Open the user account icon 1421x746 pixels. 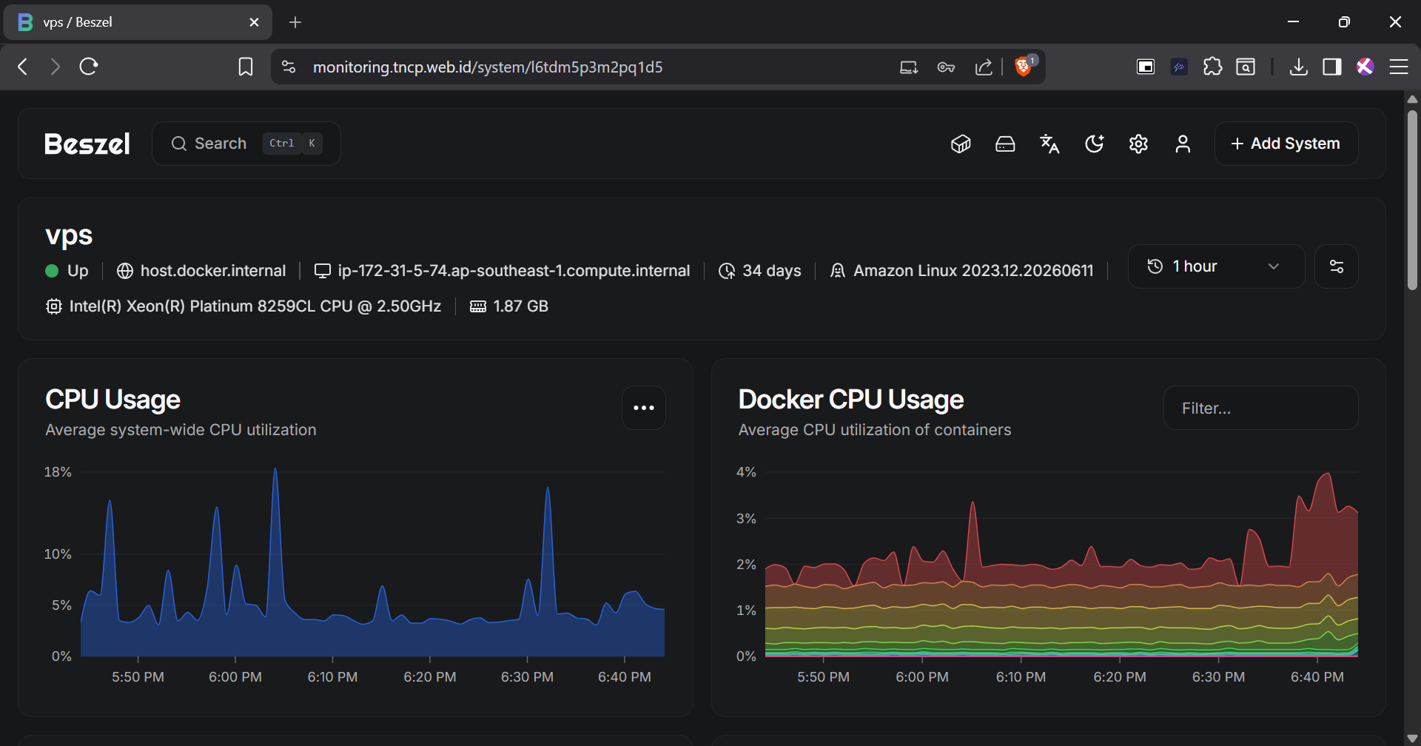pyautogui.click(x=1183, y=144)
